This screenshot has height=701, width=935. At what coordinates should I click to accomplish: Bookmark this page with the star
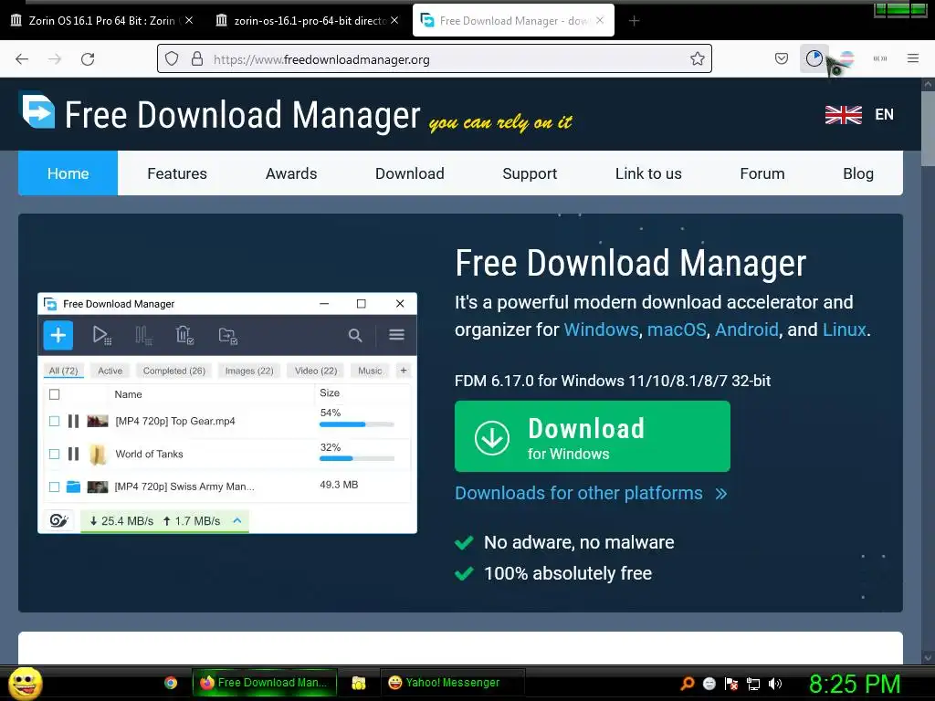(697, 58)
